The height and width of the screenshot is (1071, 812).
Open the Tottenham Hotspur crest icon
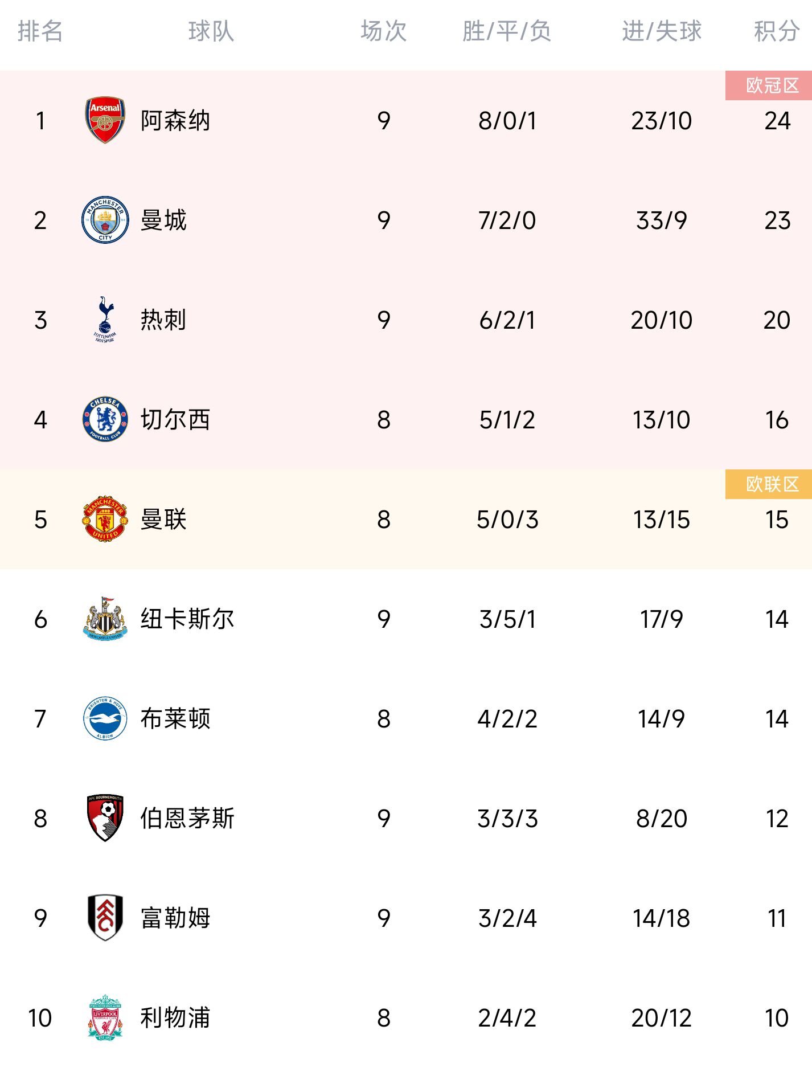point(105,320)
